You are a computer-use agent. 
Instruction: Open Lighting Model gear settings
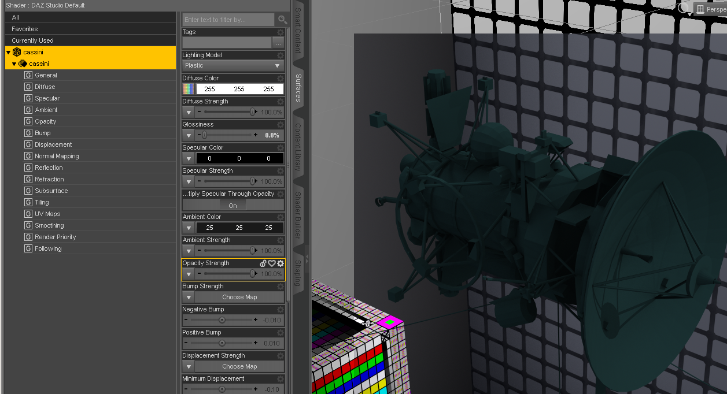[281, 55]
